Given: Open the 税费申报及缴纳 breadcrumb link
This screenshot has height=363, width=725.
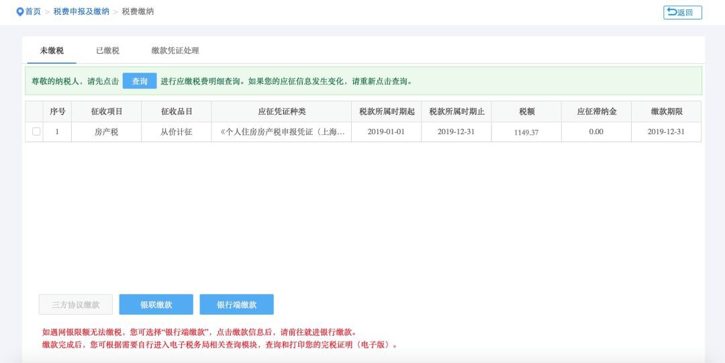Looking at the screenshot, I should pyautogui.click(x=81, y=12).
